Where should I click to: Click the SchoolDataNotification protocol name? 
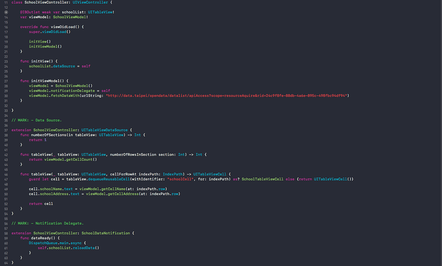coord(106,233)
